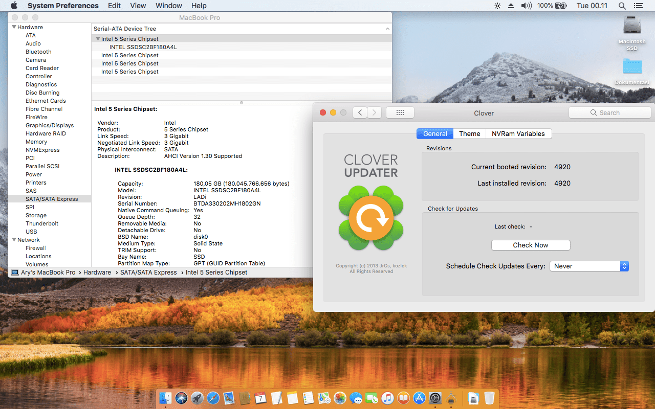The width and height of the screenshot is (655, 409).
Task: Open the Mail stamp icon in Dock
Action: [229, 398]
